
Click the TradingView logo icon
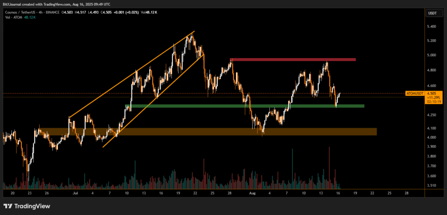pyautogui.click(x=8, y=206)
